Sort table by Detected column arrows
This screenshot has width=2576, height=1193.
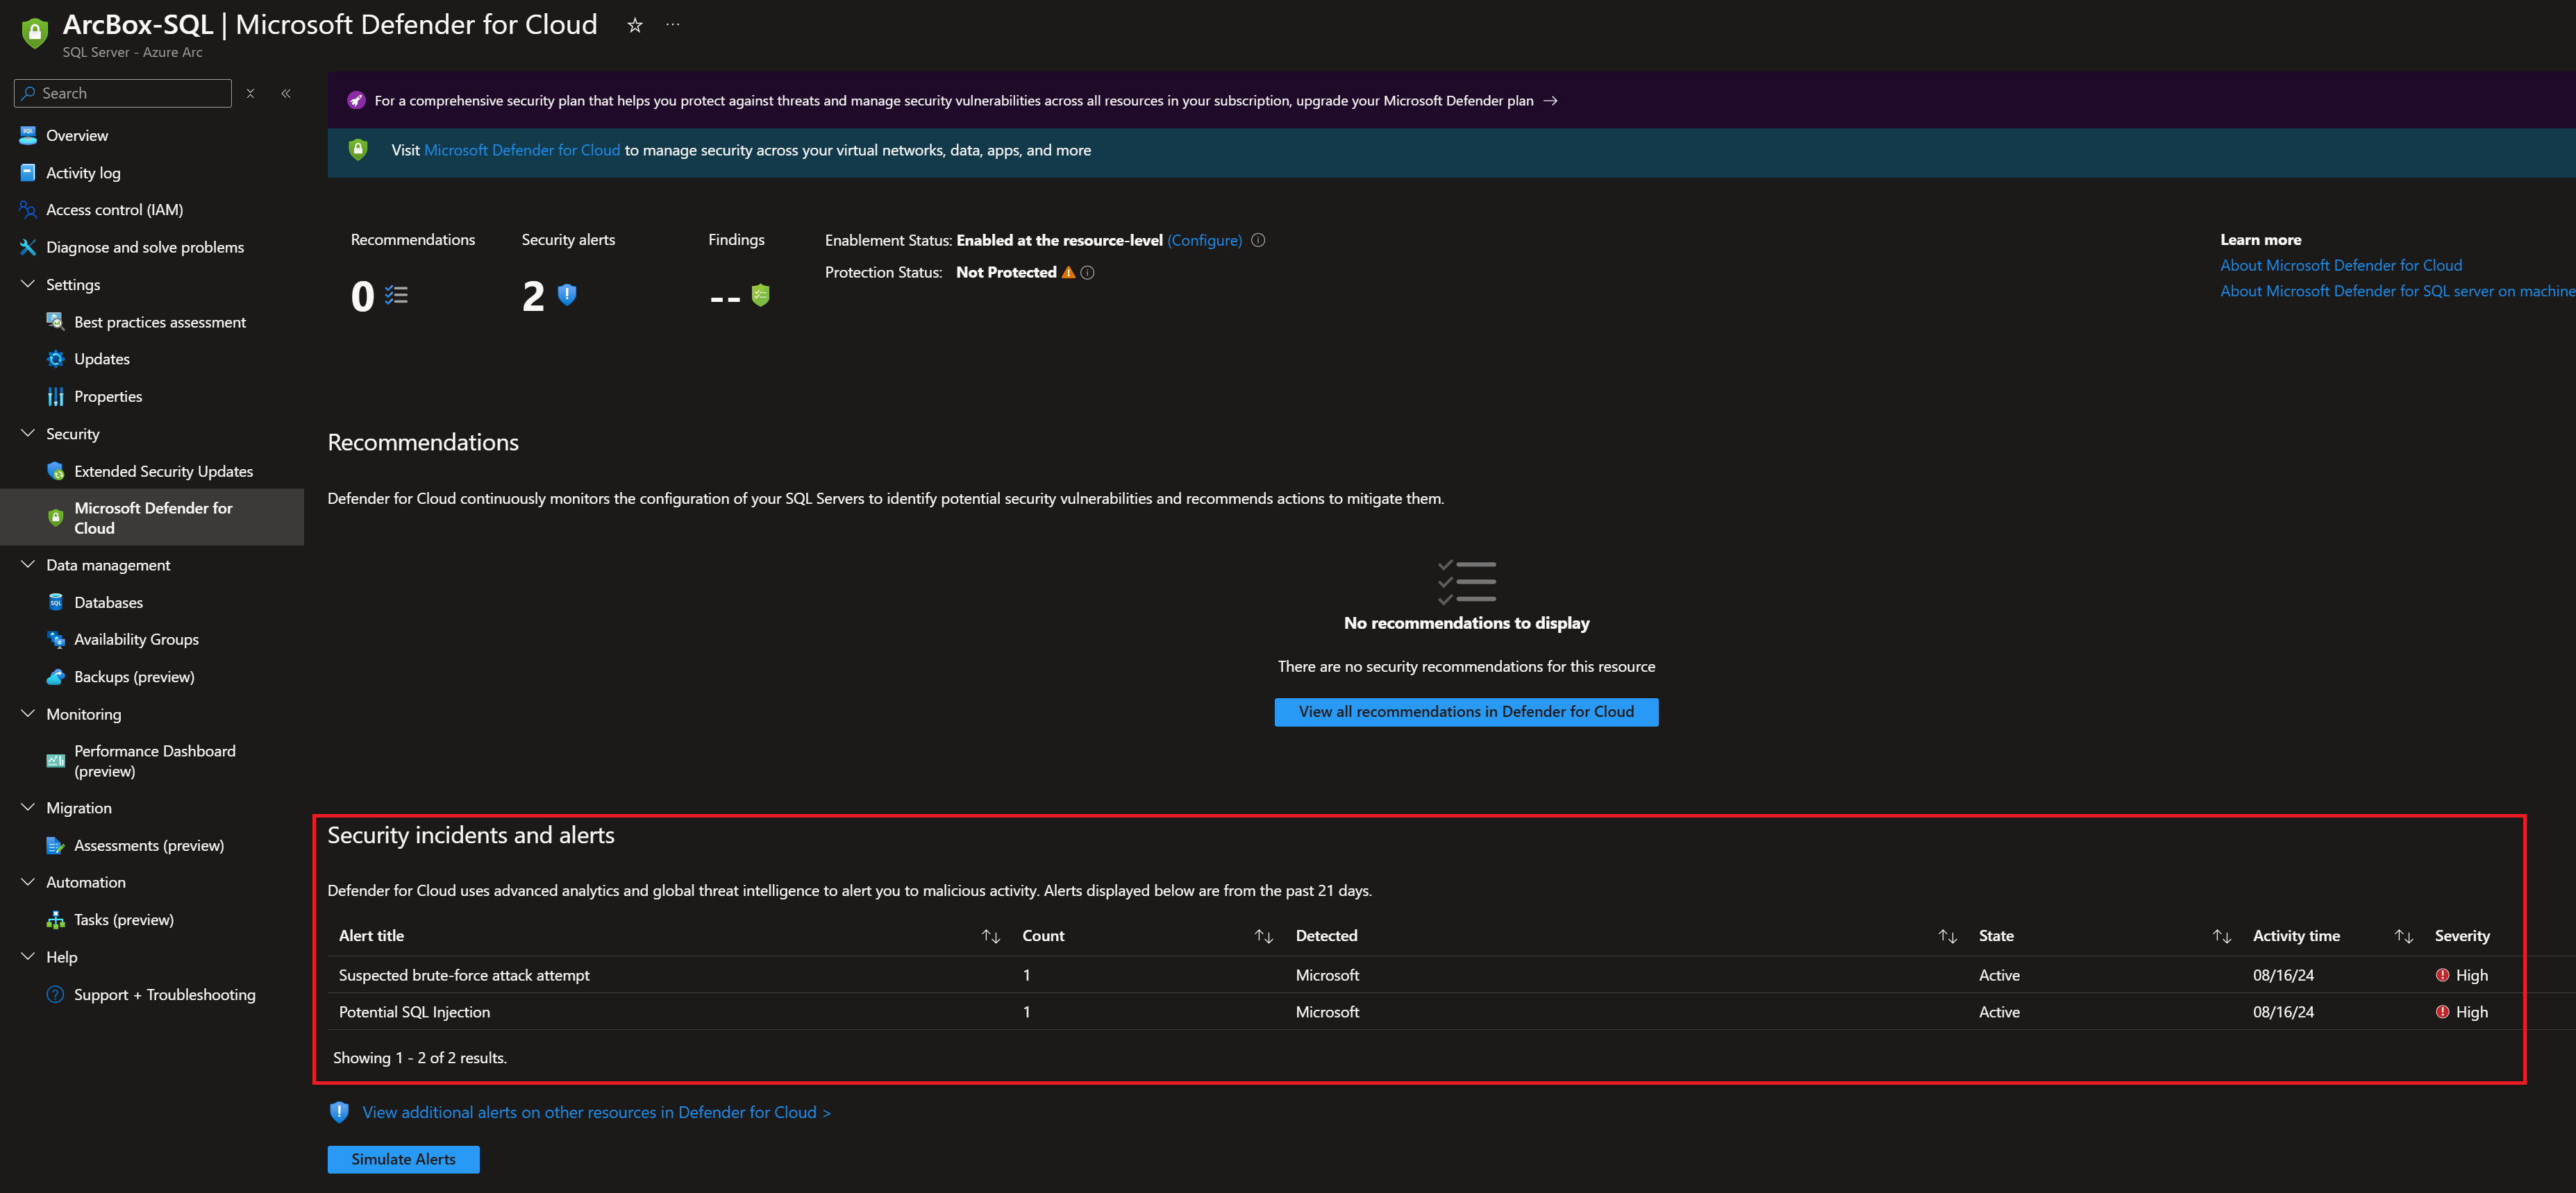[1947, 936]
